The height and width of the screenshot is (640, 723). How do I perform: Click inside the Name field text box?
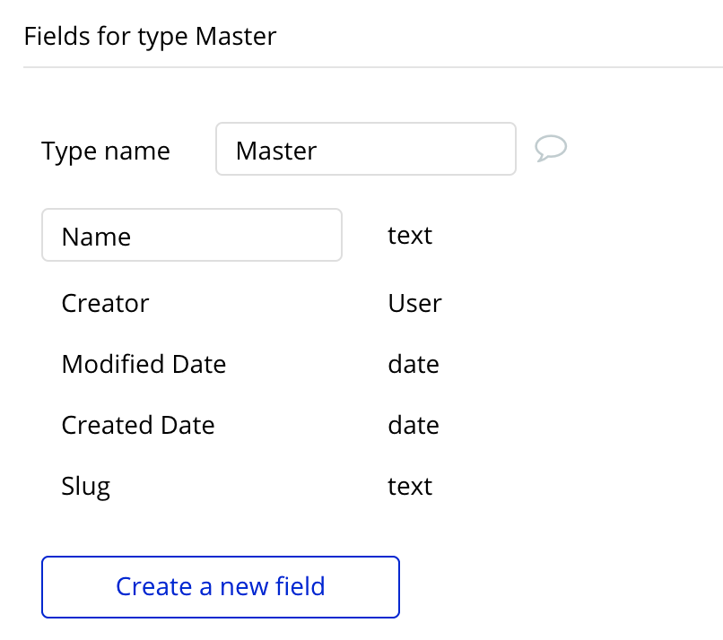tap(191, 235)
